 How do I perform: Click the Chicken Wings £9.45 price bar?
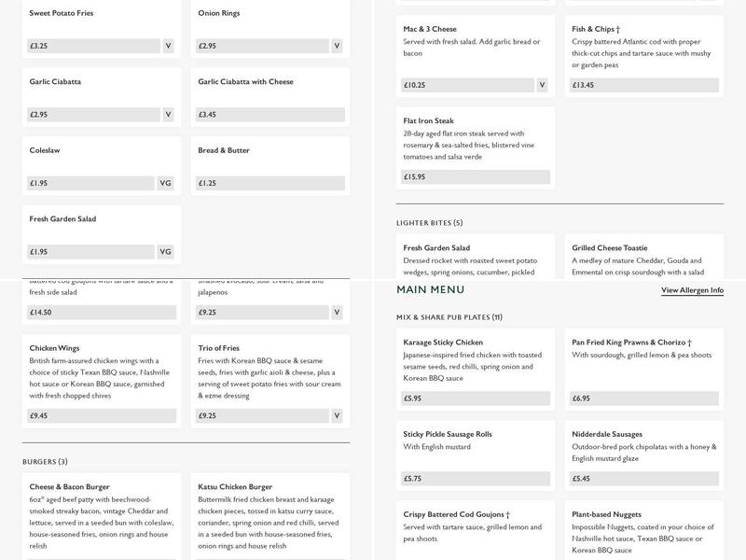coord(101,416)
